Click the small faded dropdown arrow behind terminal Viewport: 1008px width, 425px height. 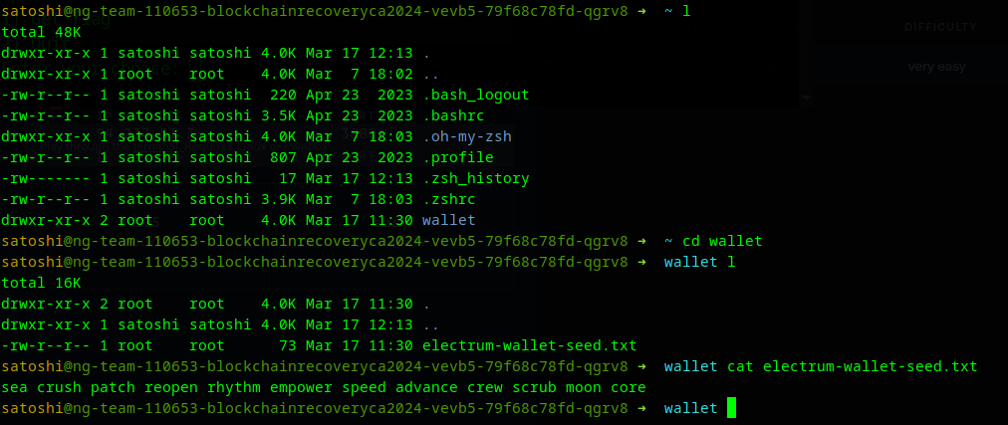pos(806,99)
